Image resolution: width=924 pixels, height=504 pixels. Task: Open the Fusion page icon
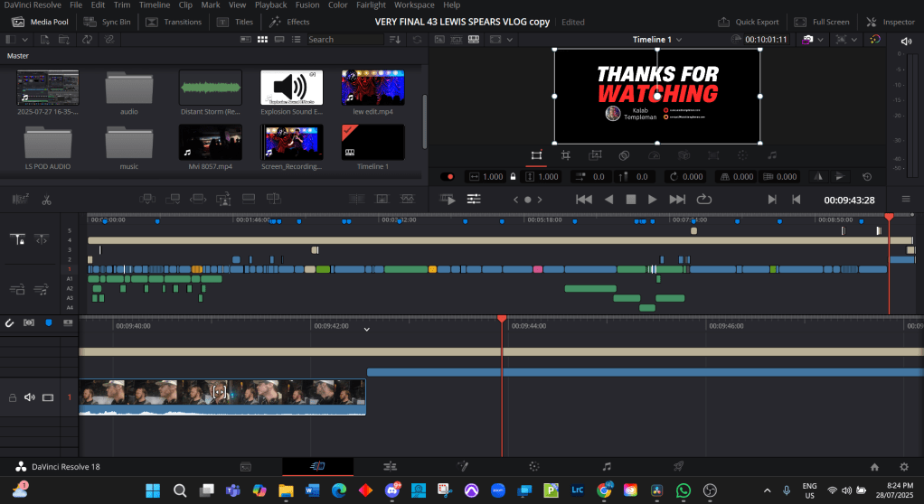pyautogui.click(x=462, y=466)
